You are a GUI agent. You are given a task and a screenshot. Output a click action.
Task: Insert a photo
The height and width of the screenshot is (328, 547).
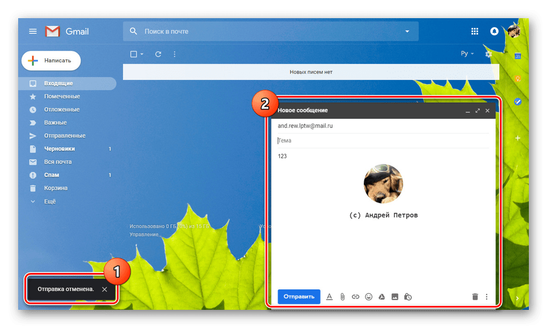(395, 297)
